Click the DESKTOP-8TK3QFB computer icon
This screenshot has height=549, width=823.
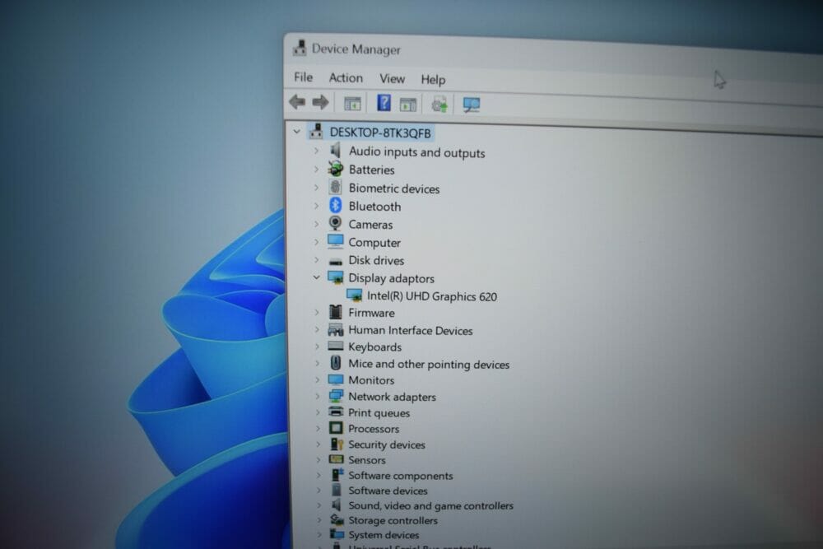click(x=316, y=131)
